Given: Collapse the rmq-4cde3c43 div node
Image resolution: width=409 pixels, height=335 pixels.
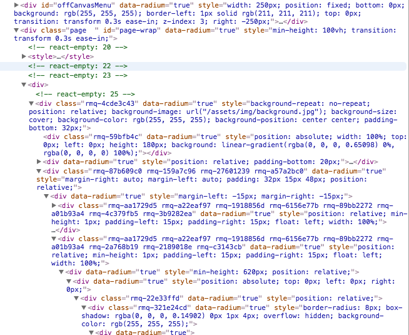Looking at the screenshot, I should (x=31, y=103).
